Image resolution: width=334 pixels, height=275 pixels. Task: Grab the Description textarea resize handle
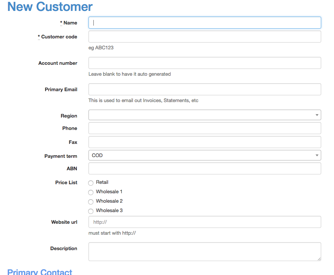(319, 259)
